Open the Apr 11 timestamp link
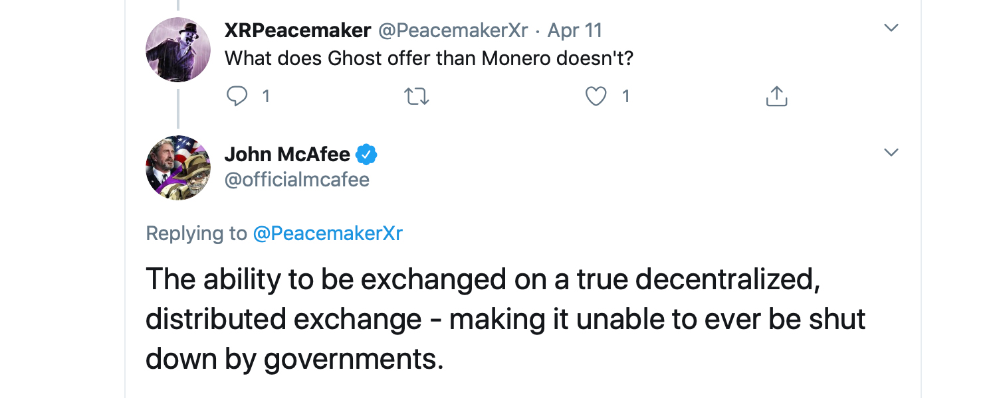997x398 pixels. click(575, 31)
